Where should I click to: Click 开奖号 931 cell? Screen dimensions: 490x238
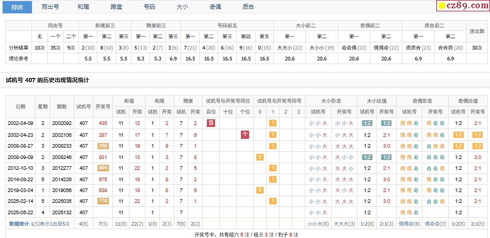coord(103,157)
